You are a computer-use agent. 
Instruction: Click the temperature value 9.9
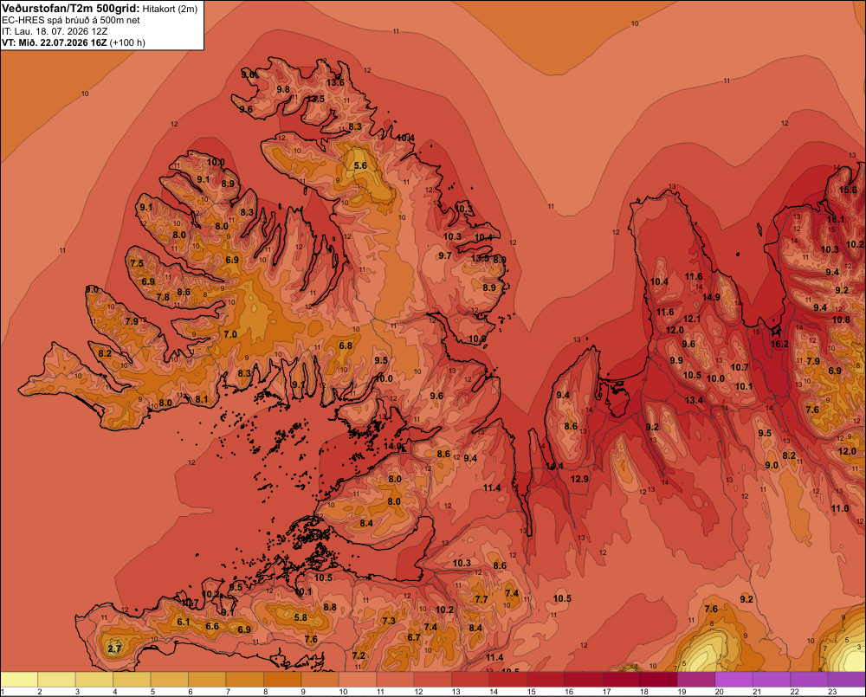pos(676,360)
